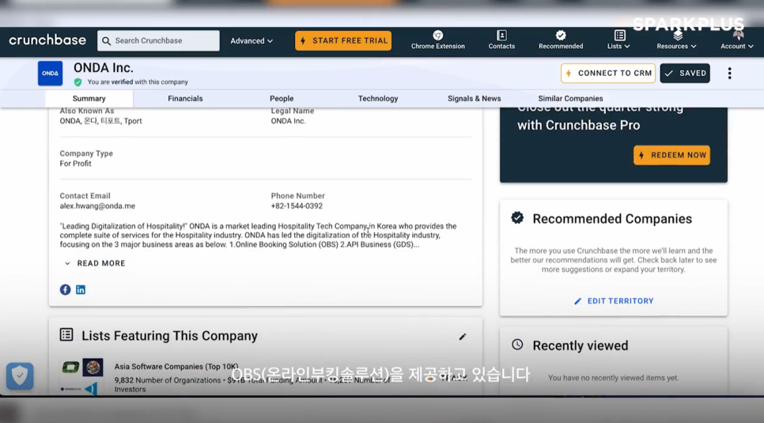This screenshot has height=423, width=764.
Task: Click the EDIT TERRITORY link
Action: [x=614, y=301]
